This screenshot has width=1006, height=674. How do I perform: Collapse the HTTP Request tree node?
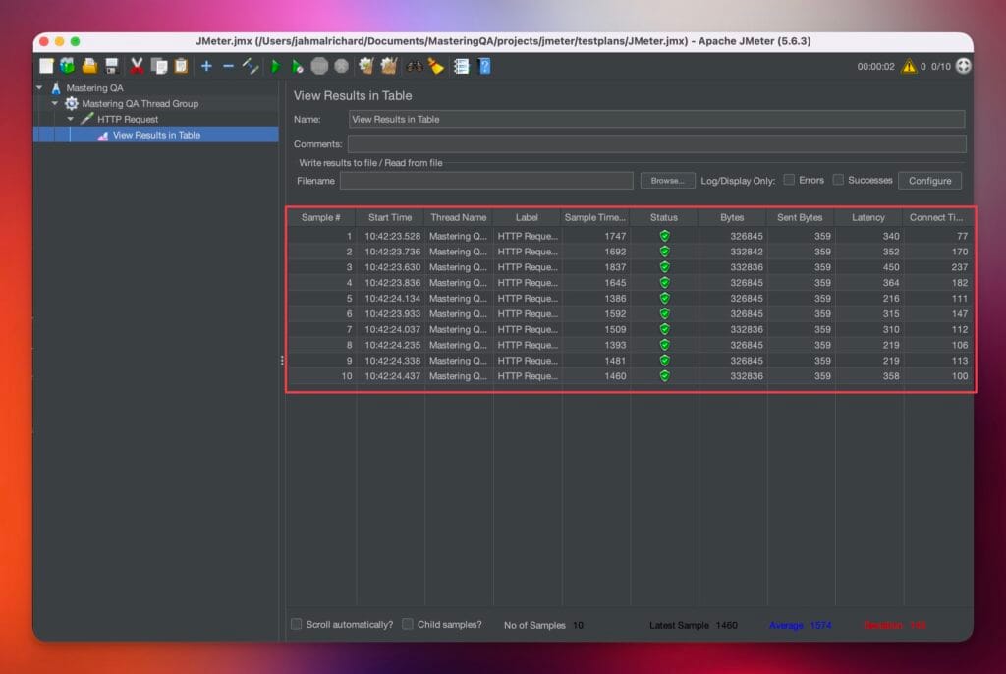point(71,119)
